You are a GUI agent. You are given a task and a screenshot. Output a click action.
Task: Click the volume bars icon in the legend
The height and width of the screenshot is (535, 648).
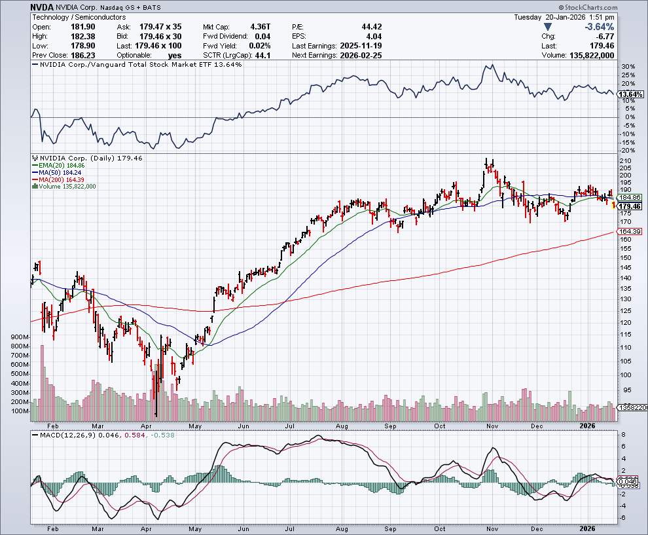coord(33,187)
